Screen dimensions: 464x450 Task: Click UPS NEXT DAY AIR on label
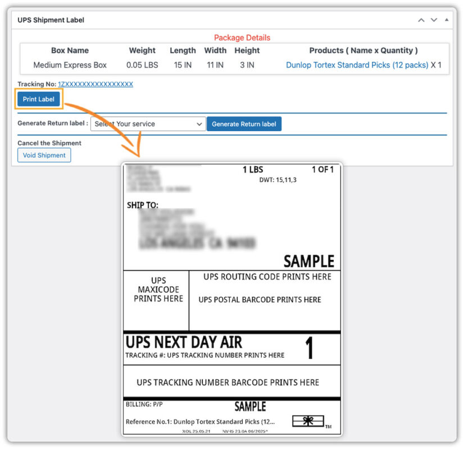tap(184, 342)
